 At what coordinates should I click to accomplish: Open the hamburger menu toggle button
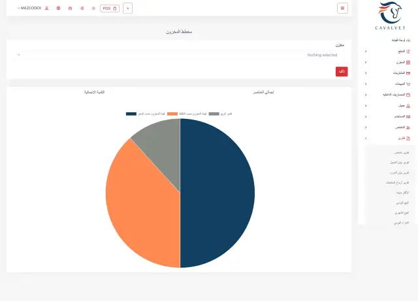pyautogui.click(x=342, y=8)
